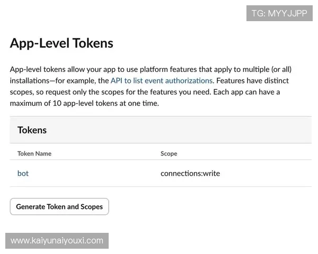Click the words "at one time"
This screenshot has height=254, width=318.
140,103
